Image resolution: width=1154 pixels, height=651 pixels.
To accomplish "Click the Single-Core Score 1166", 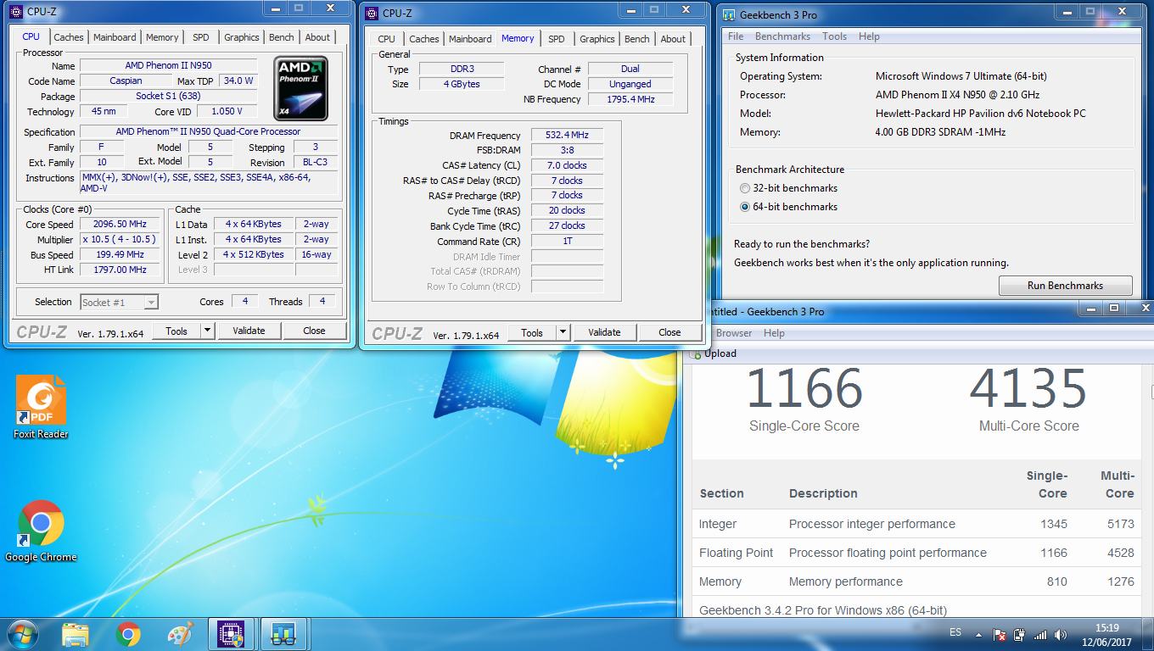I will point(804,389).
